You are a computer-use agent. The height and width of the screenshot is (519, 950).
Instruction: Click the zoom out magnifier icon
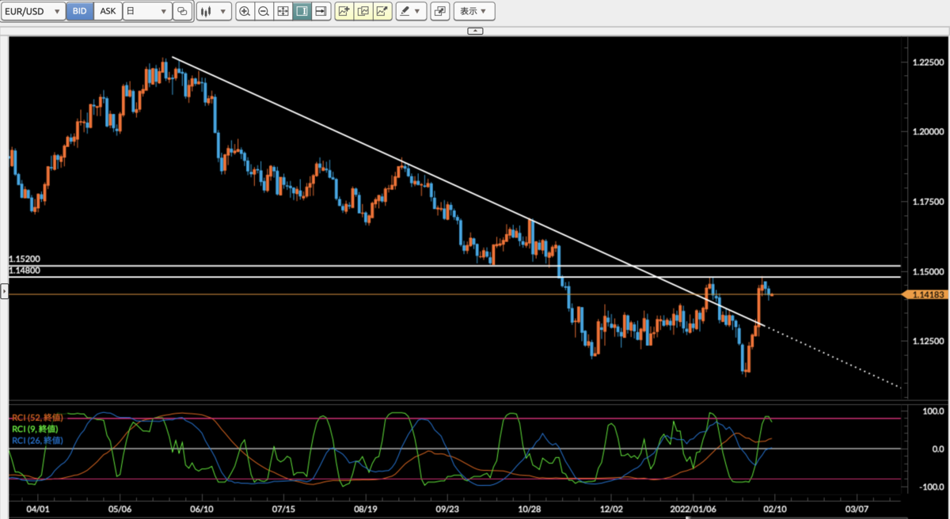pos(264,11)
